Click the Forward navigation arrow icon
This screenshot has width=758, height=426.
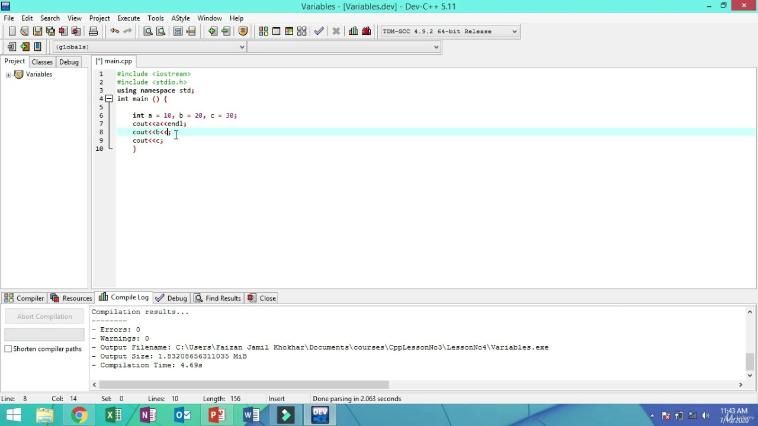pyautogui.click(x=226, y=31)
